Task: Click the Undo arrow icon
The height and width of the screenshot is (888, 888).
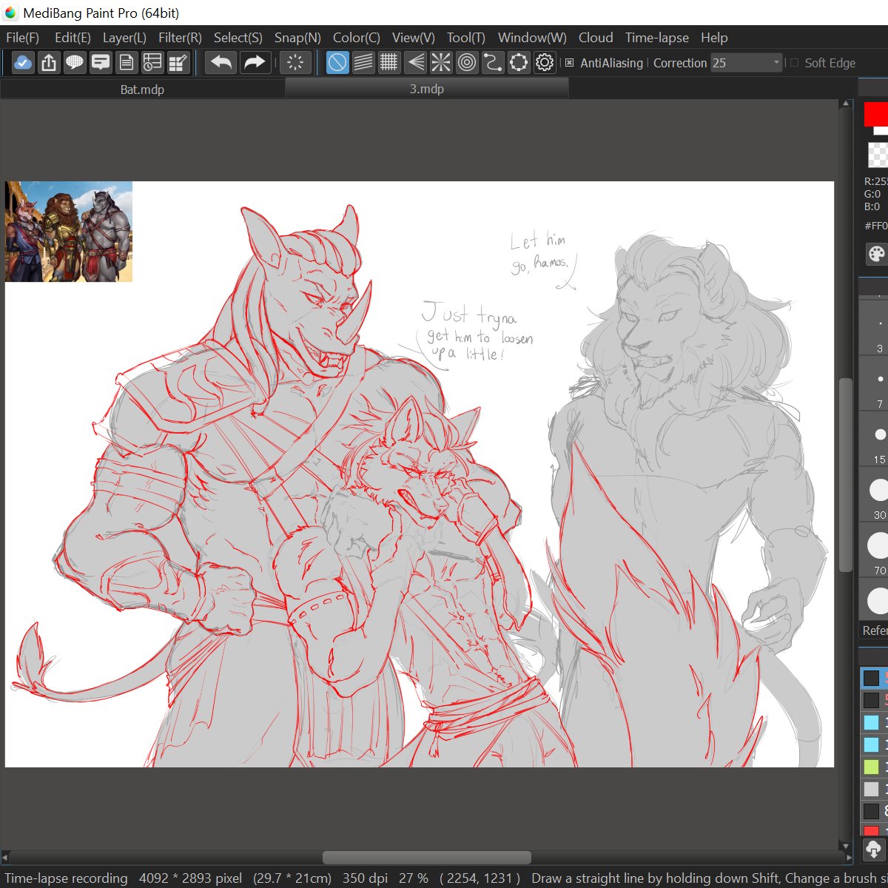Action: click(x=220, y=63)
